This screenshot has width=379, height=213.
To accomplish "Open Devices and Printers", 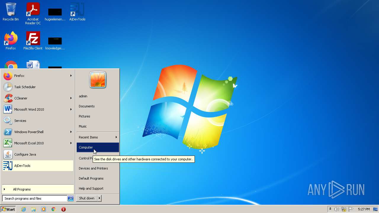I will click(x=98, y=168).
